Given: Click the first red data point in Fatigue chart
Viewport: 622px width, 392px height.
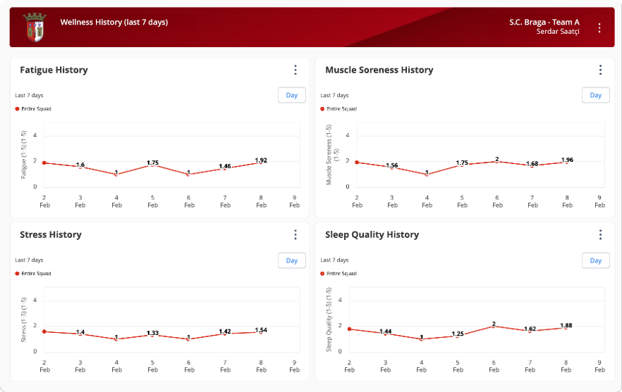Looking at the screenshot, I should point(44,163).
